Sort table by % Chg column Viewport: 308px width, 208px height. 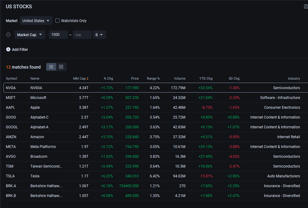coord(108,78)
